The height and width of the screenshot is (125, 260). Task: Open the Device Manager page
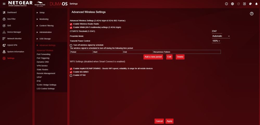pos(14,32)
